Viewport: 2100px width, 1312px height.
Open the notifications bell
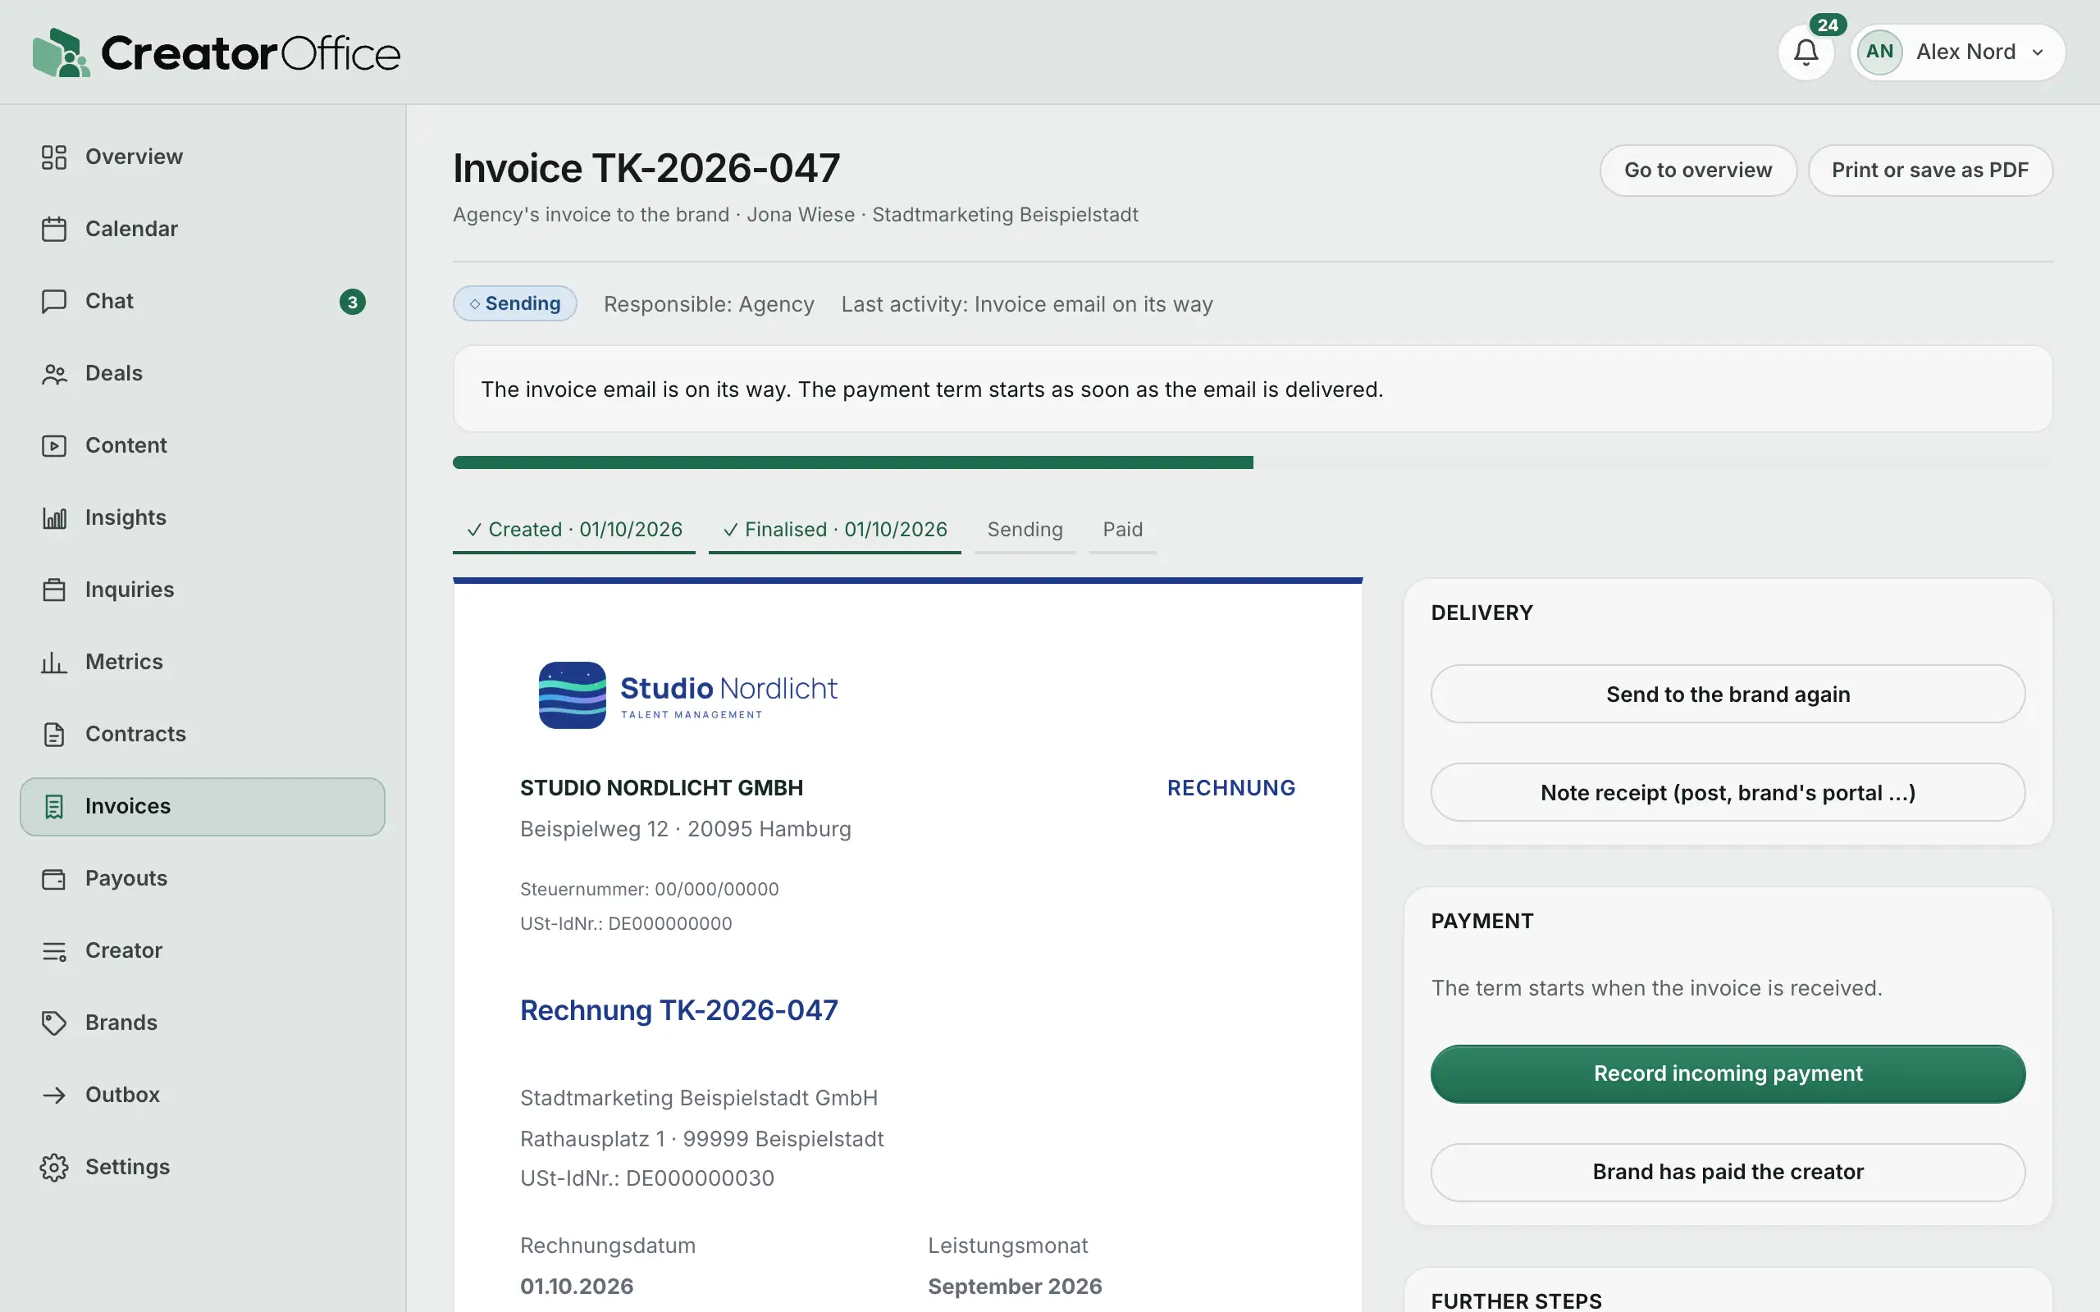tap(1806, 52)
